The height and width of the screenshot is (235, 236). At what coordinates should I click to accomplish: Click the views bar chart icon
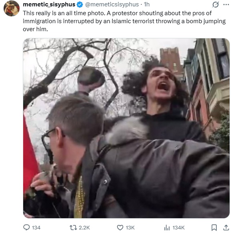click(167, 228)
